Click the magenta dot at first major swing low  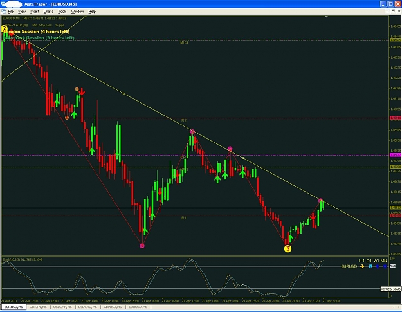tap(142, 246)
